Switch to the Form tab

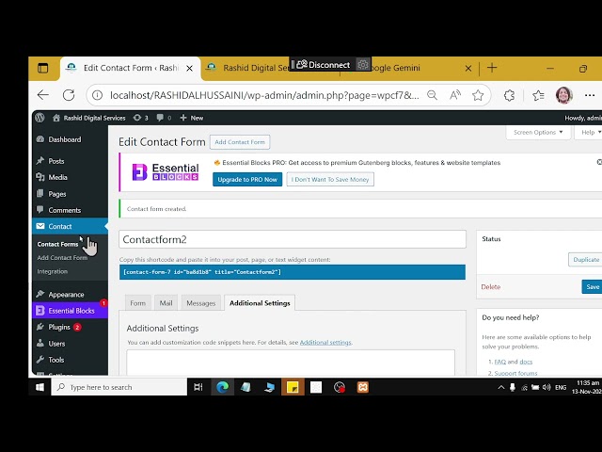138,303
